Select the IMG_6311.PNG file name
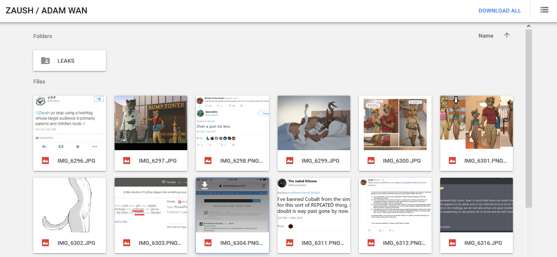 (x=323, y=243)
